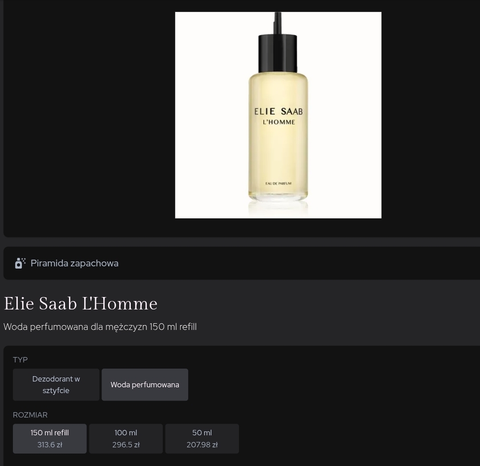480x466 pixels.
Task: Expand the Piramida zapachowa section
Action: [x=242, y=263]
